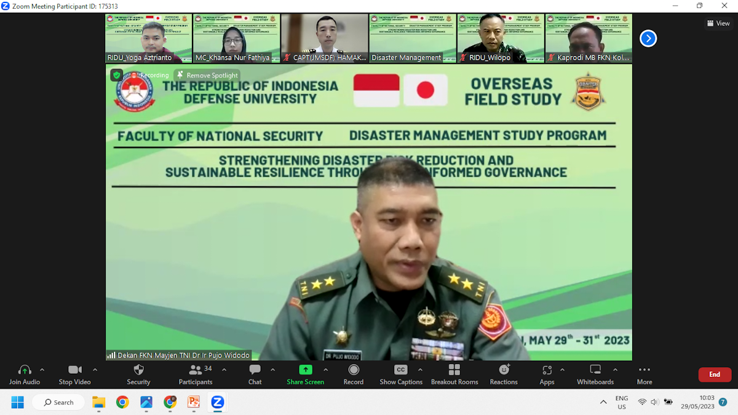The height and width of the screenshot is (415, 738).
Task: Expand the chat options arrow
Action: click(x=272, y=370)
